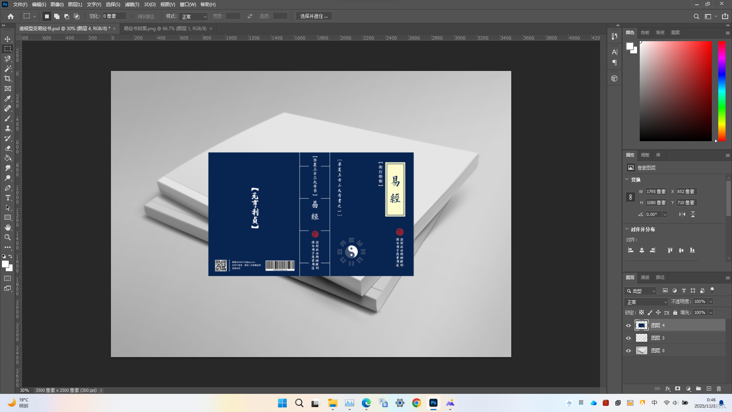Hide layer 图层 3
732x412 pixels.
point(628,338)
